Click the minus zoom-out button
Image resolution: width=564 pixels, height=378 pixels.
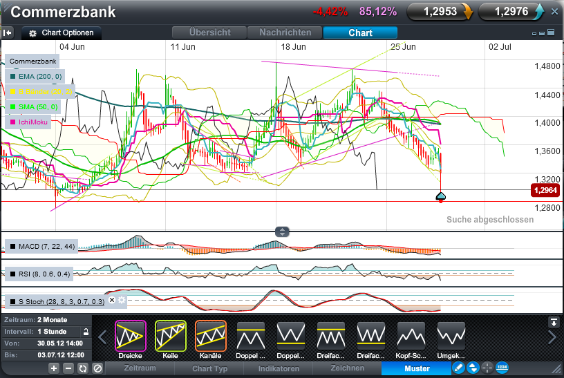tap(68, 368)
